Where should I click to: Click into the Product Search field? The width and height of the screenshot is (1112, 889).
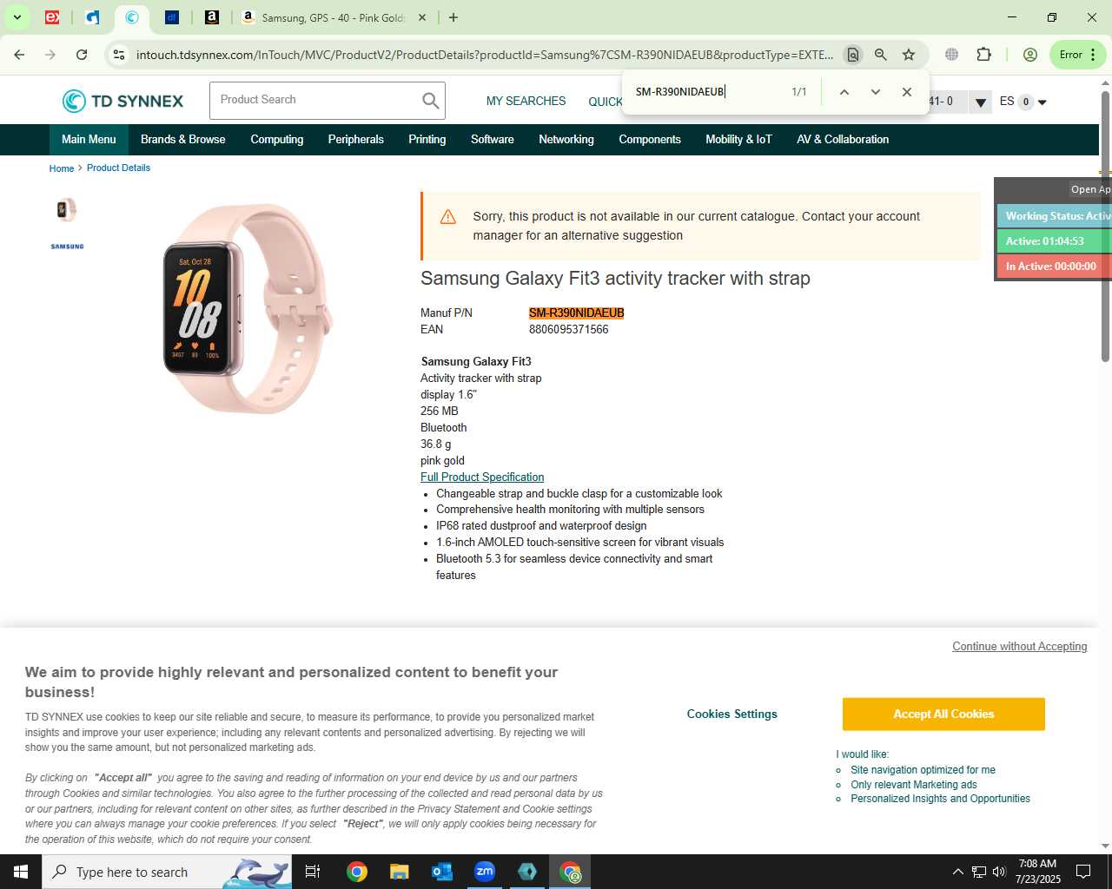click(314, 101)
